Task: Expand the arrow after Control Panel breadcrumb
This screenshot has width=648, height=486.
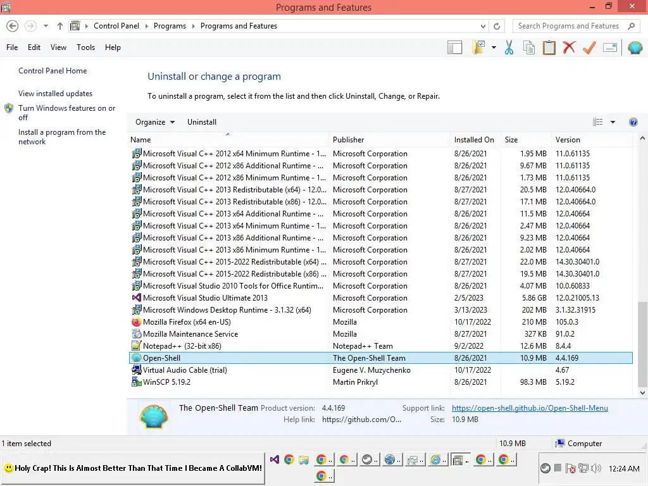Action: [x=146, y=26]
